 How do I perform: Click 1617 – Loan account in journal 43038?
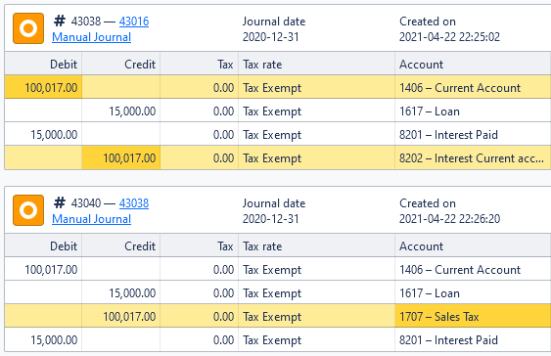tap(430, 111)
